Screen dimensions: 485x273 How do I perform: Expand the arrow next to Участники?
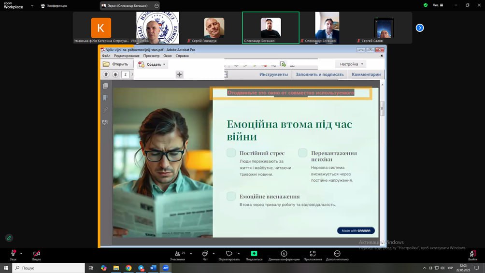(x=191, y=253)
